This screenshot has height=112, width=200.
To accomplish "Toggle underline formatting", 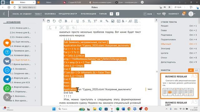I will [77, 21].
